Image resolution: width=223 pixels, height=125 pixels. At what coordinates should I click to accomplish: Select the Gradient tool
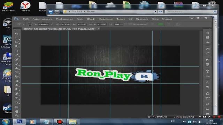[x=17, y=81]
